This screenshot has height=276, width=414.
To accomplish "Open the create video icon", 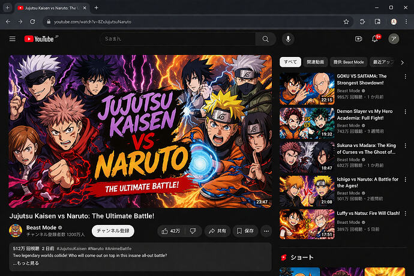I will coord(358,39).
